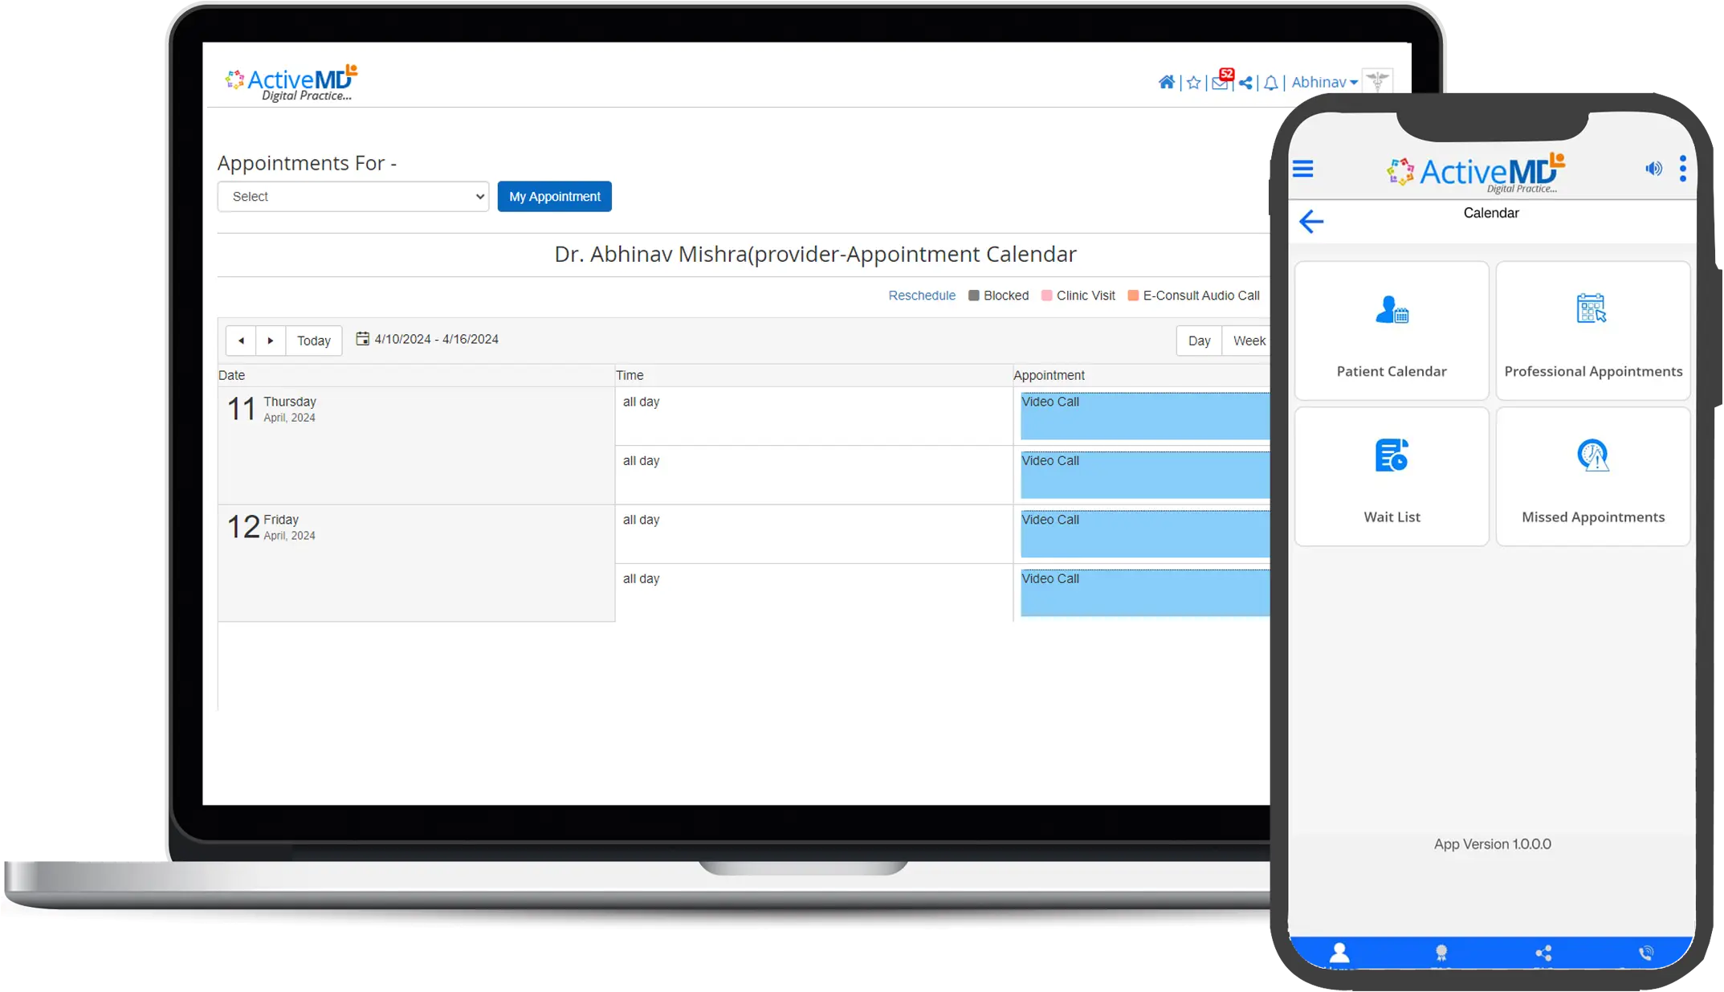Click the back arrow on phone Calendar
1724x992 pixels.
coord(1311,222)
